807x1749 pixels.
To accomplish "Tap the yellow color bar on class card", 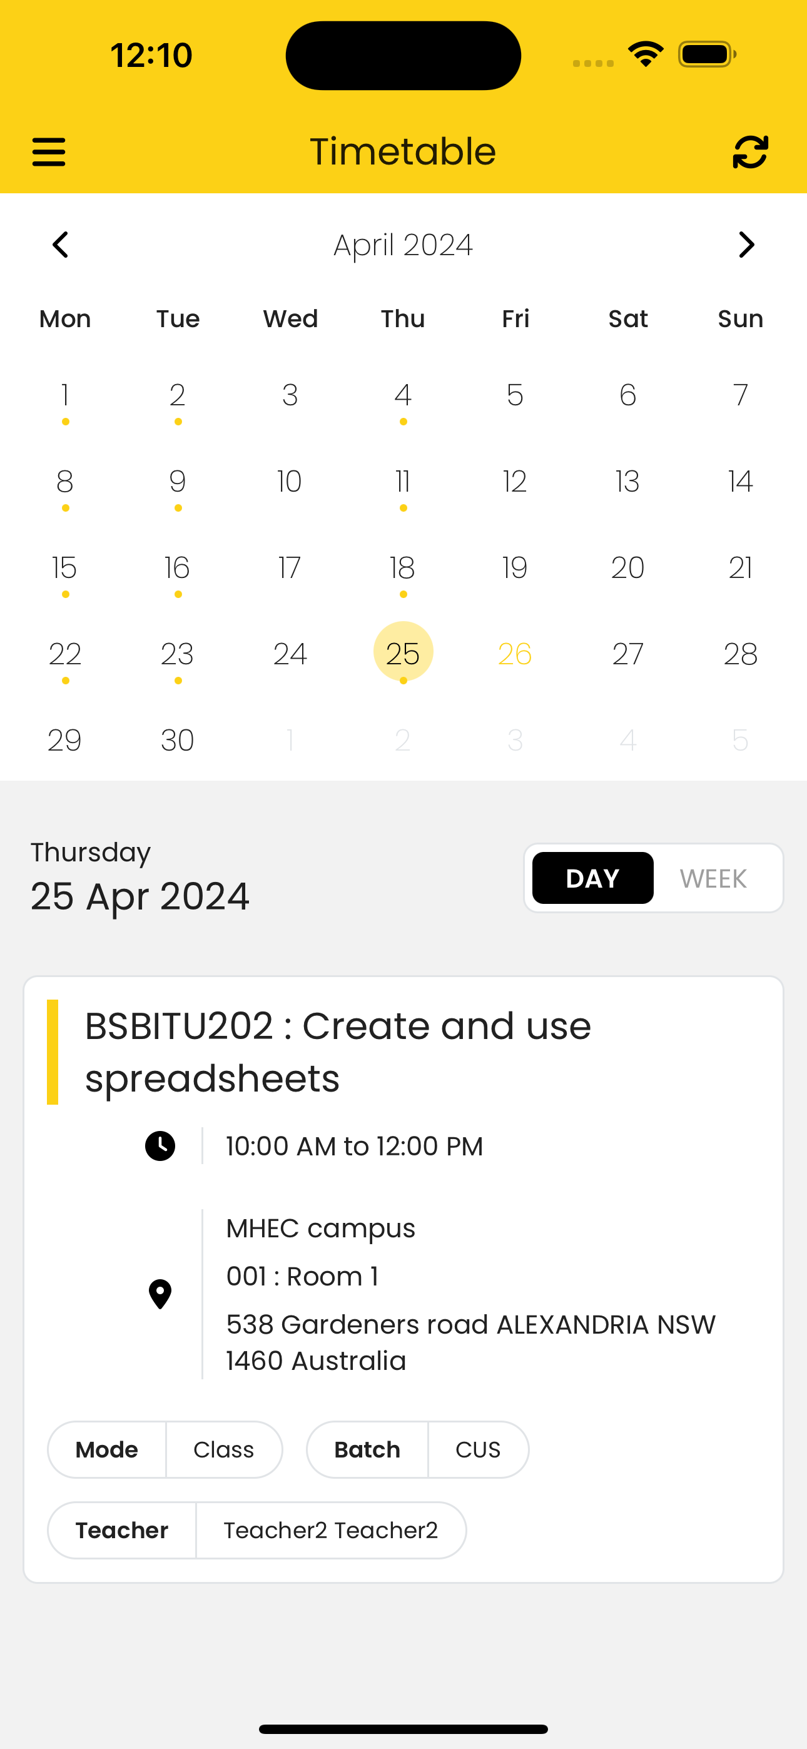I will [x=53, y=1052].
